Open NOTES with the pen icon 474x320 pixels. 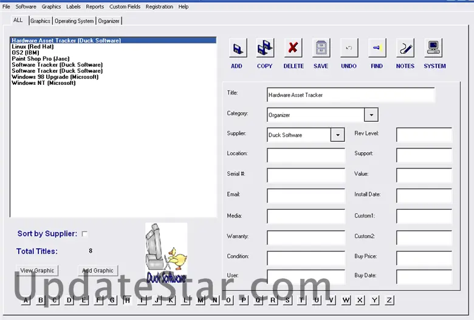405,48
